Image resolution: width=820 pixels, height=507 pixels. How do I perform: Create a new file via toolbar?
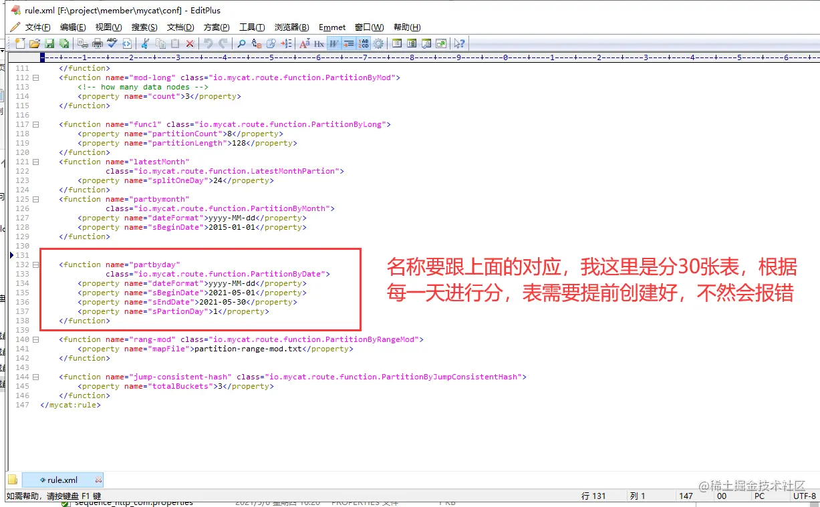tap(19, 43)
